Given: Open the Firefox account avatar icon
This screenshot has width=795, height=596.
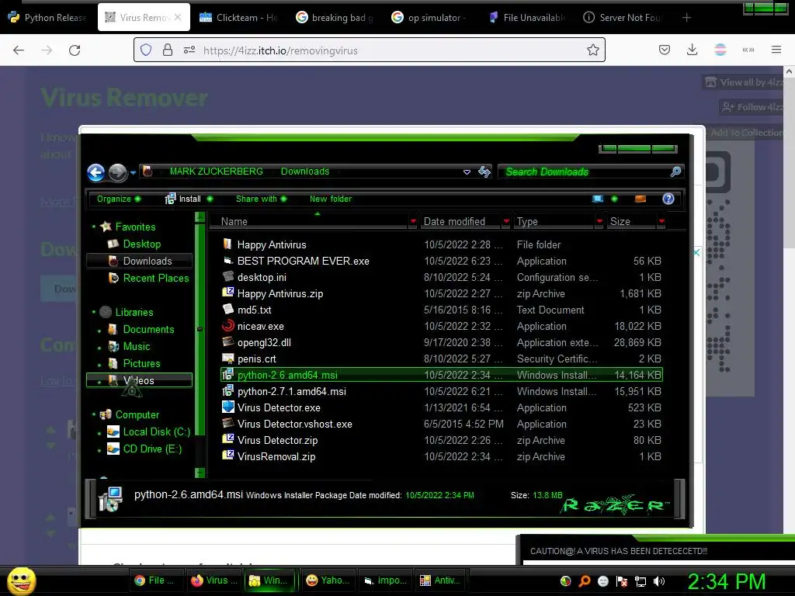Looking at the screenshot, I should (720, 50).
